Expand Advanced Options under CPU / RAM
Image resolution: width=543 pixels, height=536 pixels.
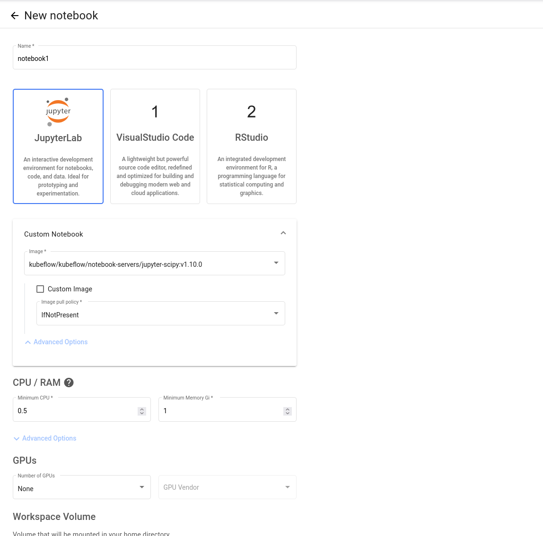(44, 439)
